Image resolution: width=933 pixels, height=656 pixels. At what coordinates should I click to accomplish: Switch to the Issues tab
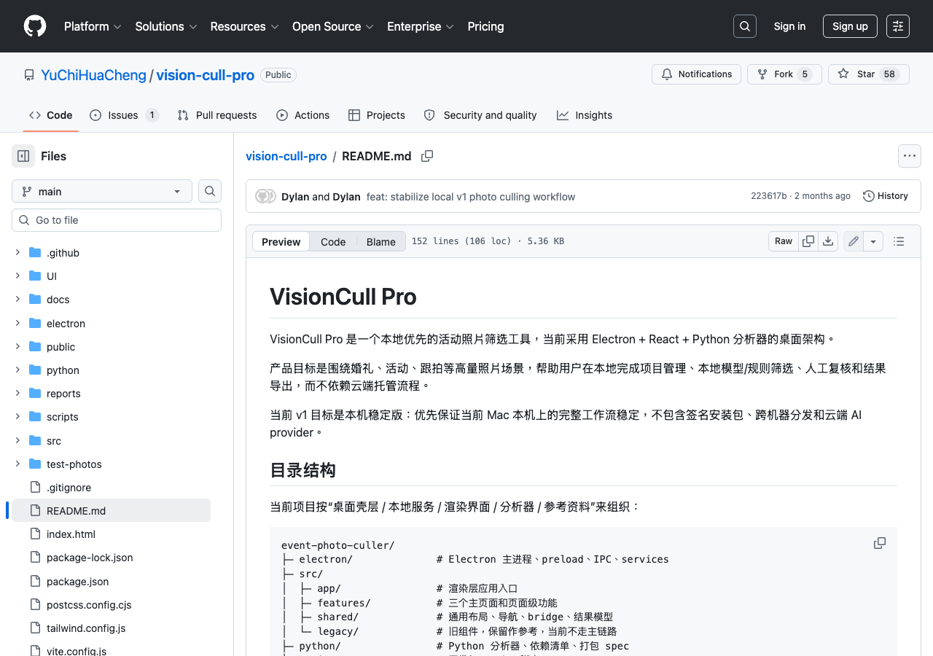click(x=124, y=115)
